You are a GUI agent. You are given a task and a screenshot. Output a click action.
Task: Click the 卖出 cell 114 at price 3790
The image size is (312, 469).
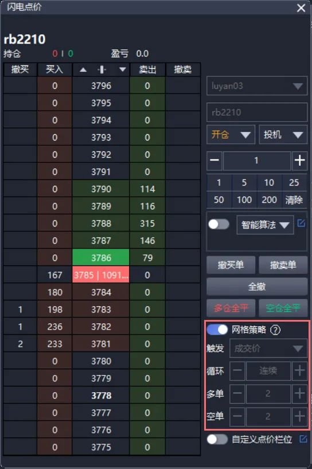pyautogui.click(x=147, y=189)
